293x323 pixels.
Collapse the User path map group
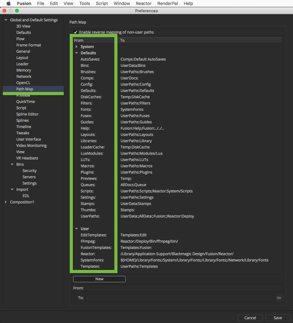pos(76,229)
